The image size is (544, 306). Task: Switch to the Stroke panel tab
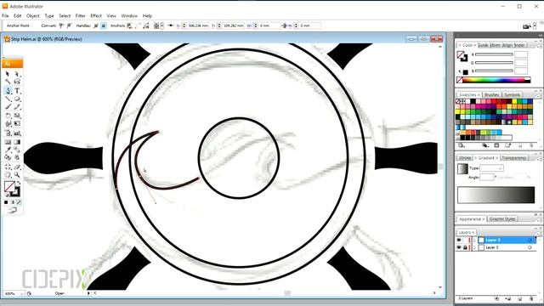point(465,158)
